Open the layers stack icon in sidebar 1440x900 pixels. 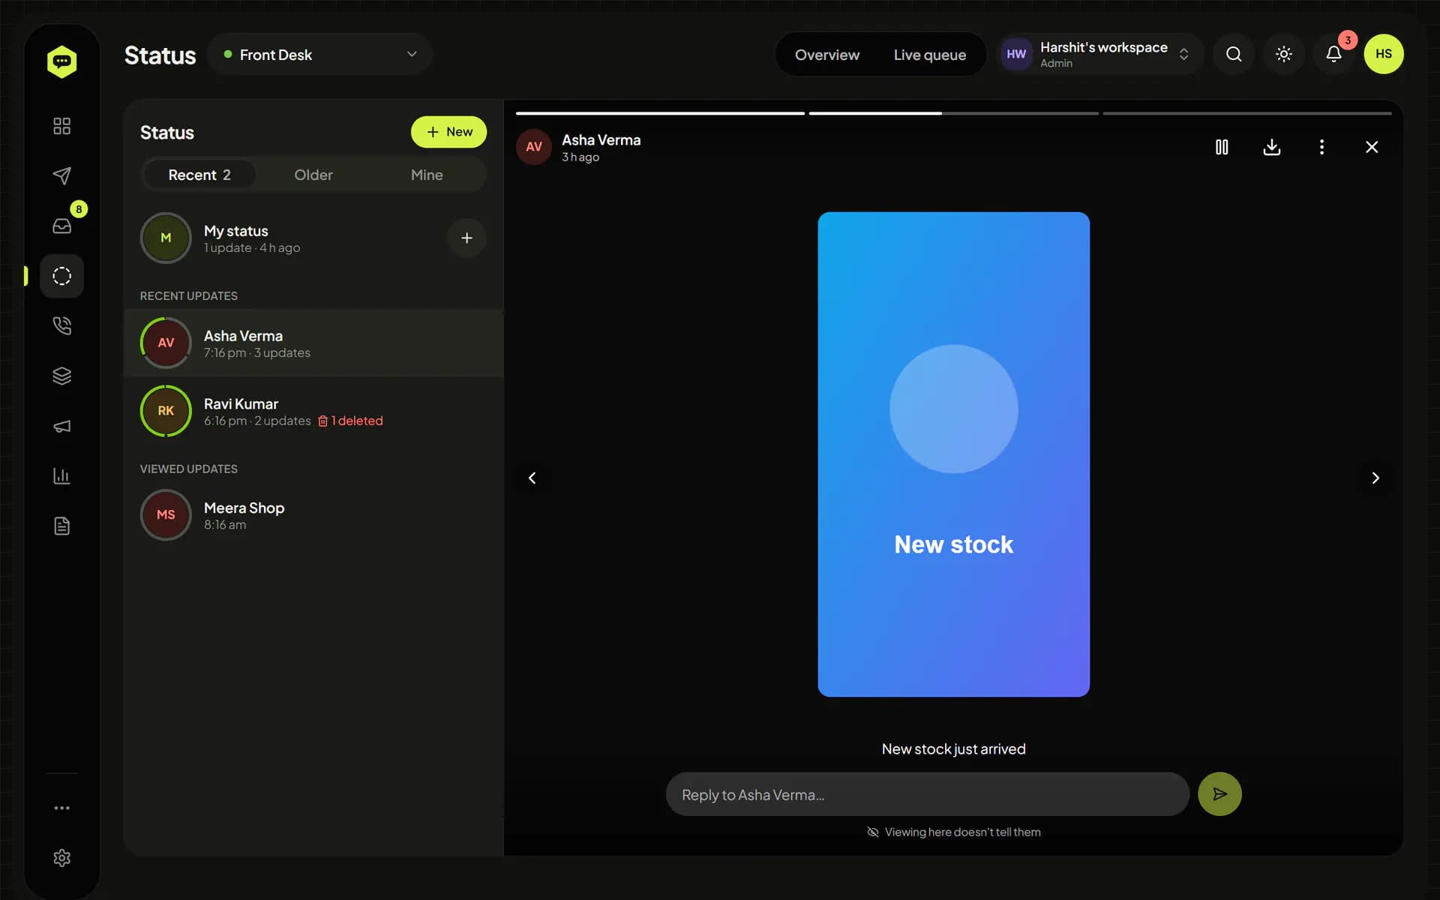click(61, 376)
